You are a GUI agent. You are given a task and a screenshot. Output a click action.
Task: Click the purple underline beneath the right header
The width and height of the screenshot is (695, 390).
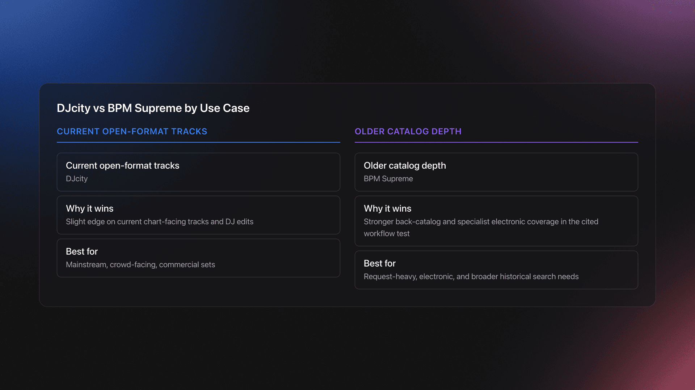[x=496, y=142]
